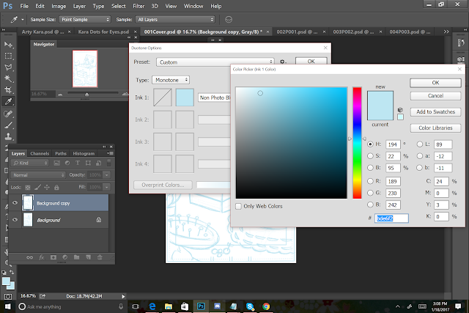Select the Magic Wand tool

8,78
